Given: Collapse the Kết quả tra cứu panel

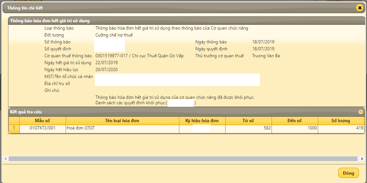Looking at the screenshot, I should tap(361, 112).
